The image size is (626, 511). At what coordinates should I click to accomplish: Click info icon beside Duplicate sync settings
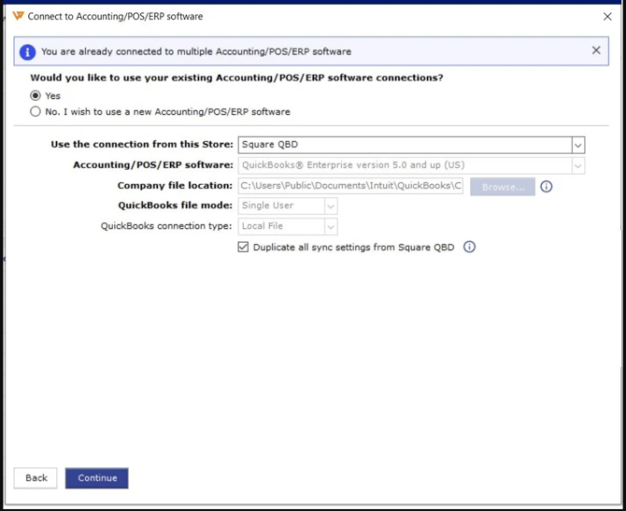coord(470,248)
